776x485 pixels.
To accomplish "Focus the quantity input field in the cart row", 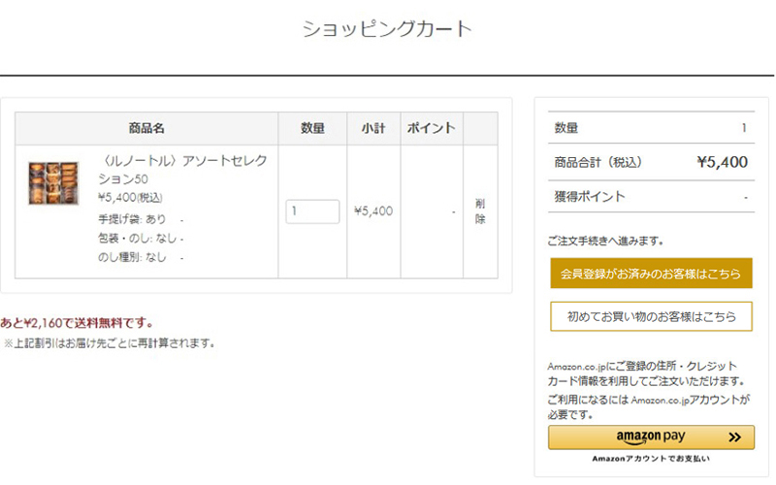I will click(312, 211).
